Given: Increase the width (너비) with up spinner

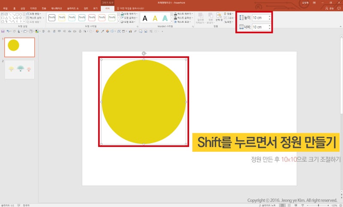Looking at the screenshot, I should click(x=269, y=26).
